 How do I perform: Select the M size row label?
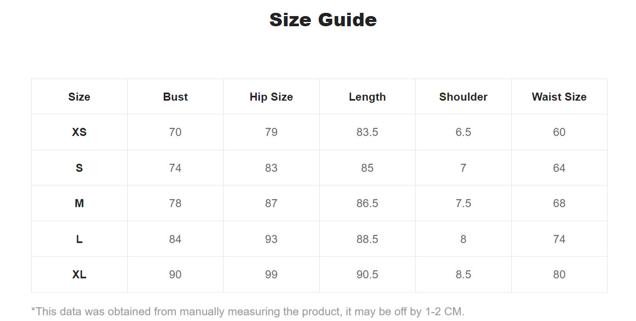click(79, 203)
